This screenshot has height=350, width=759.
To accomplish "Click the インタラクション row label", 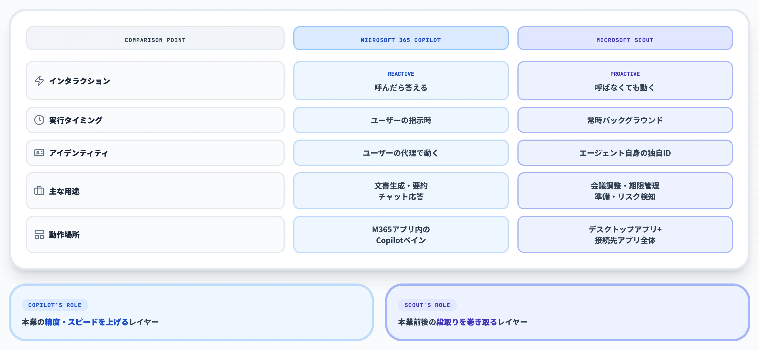I will (80, 81).
